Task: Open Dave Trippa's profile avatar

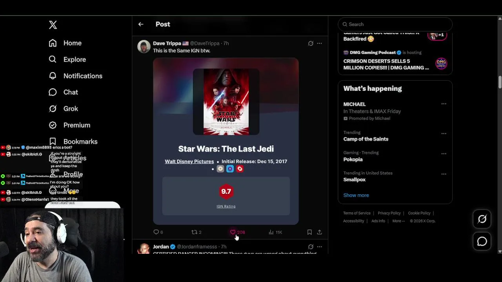Action: coord(144,46)
